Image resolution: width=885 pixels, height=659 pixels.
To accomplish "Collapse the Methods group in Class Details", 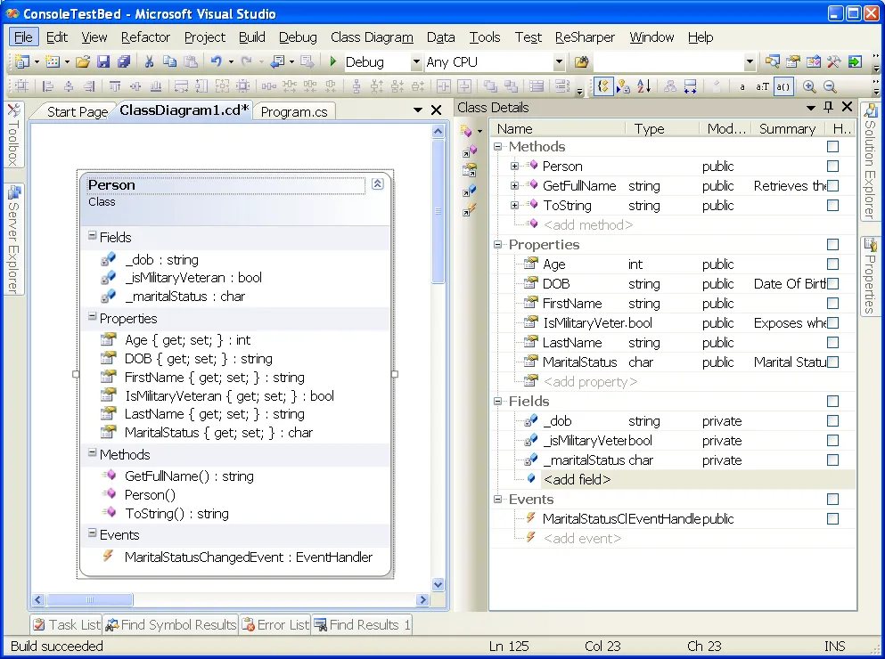I will [x=498, y=147].
